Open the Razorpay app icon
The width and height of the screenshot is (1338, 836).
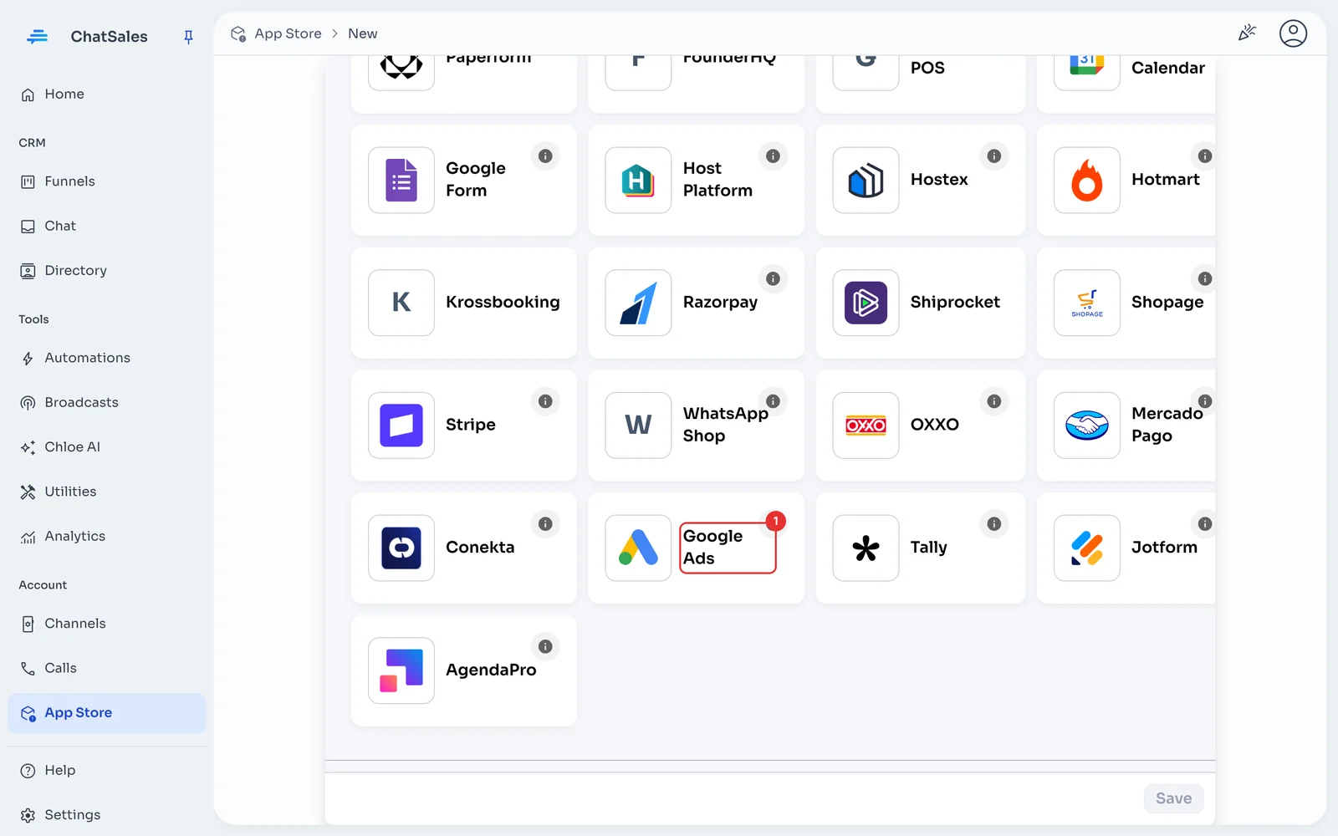coord(638,303)
